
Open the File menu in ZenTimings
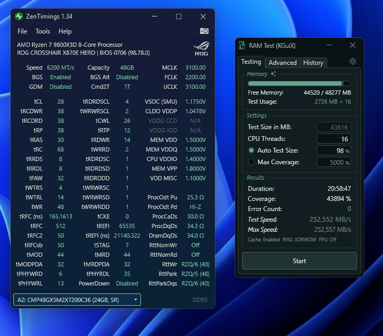(x=22, y=31)
